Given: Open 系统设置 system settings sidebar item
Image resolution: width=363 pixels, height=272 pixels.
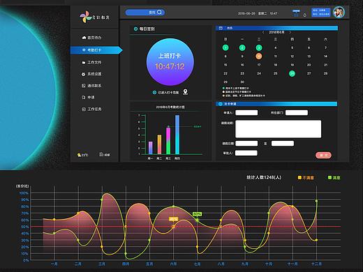Looking at the screenshot, I should (91, 74).
